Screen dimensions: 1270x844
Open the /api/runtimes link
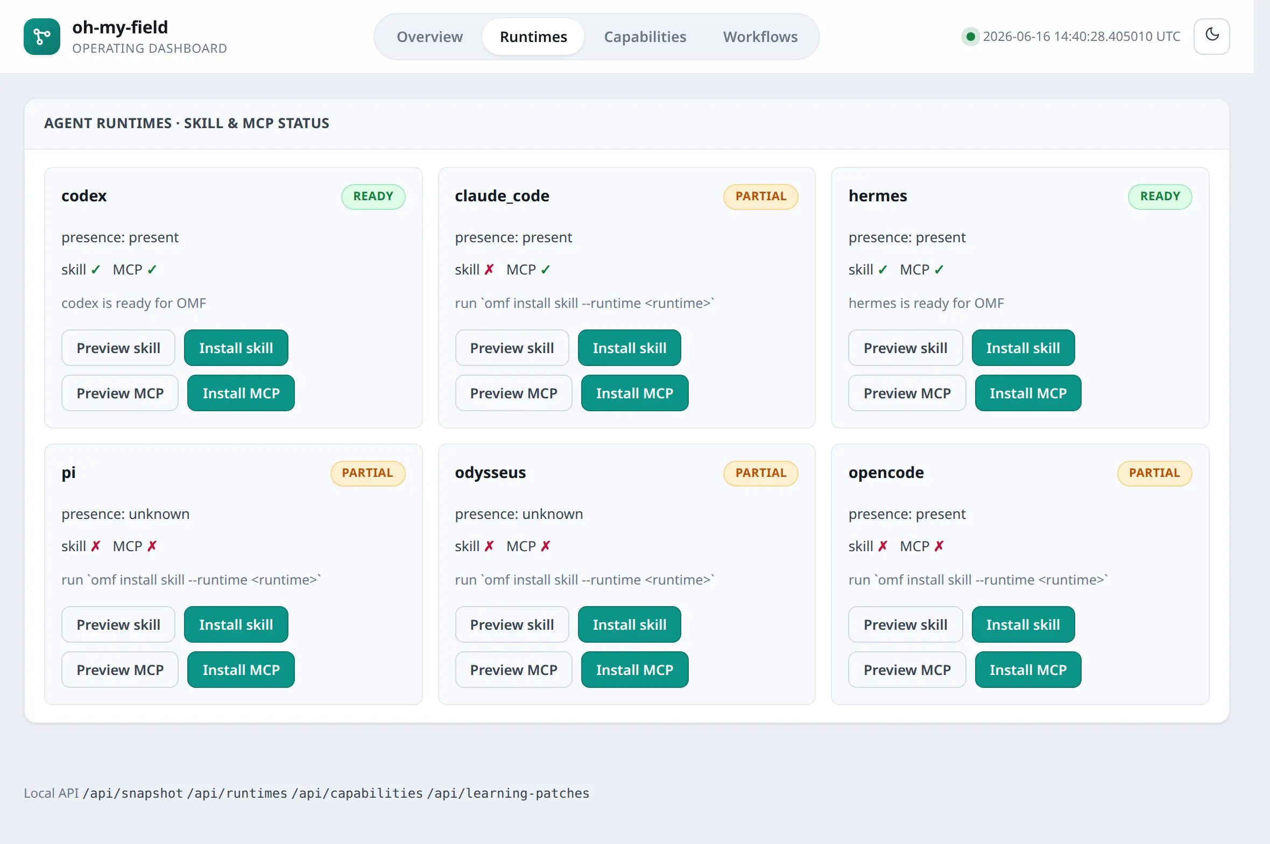coord(237,793)
